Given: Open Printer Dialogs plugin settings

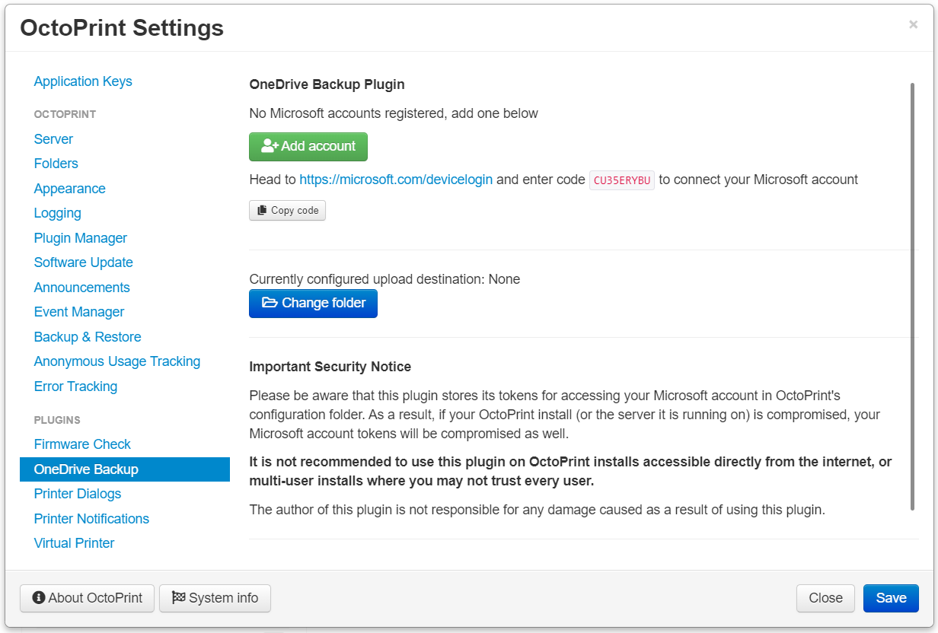Looking at the screenshot, I should tap(78, 494).
